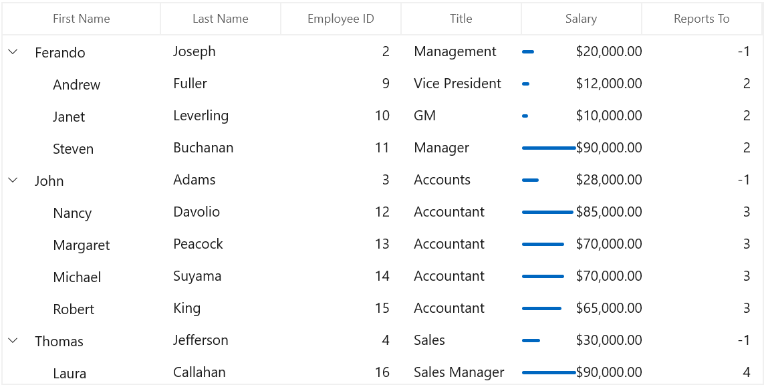Click salary progress bar for $28,000.00
The width and height of the screenshot is (766, 387).
[531, 180]
